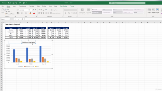Click the Redo arrow icon

point(20,3)
